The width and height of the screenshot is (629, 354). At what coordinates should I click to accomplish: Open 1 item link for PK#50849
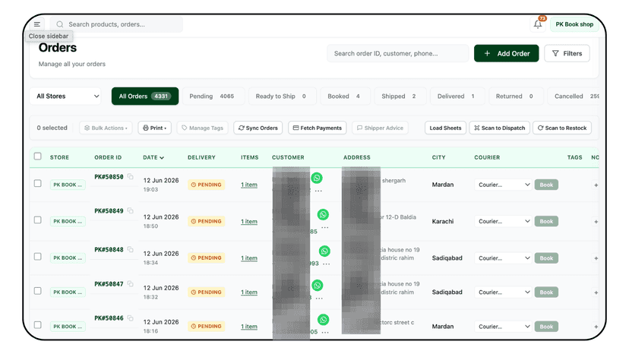coord(249,222)
